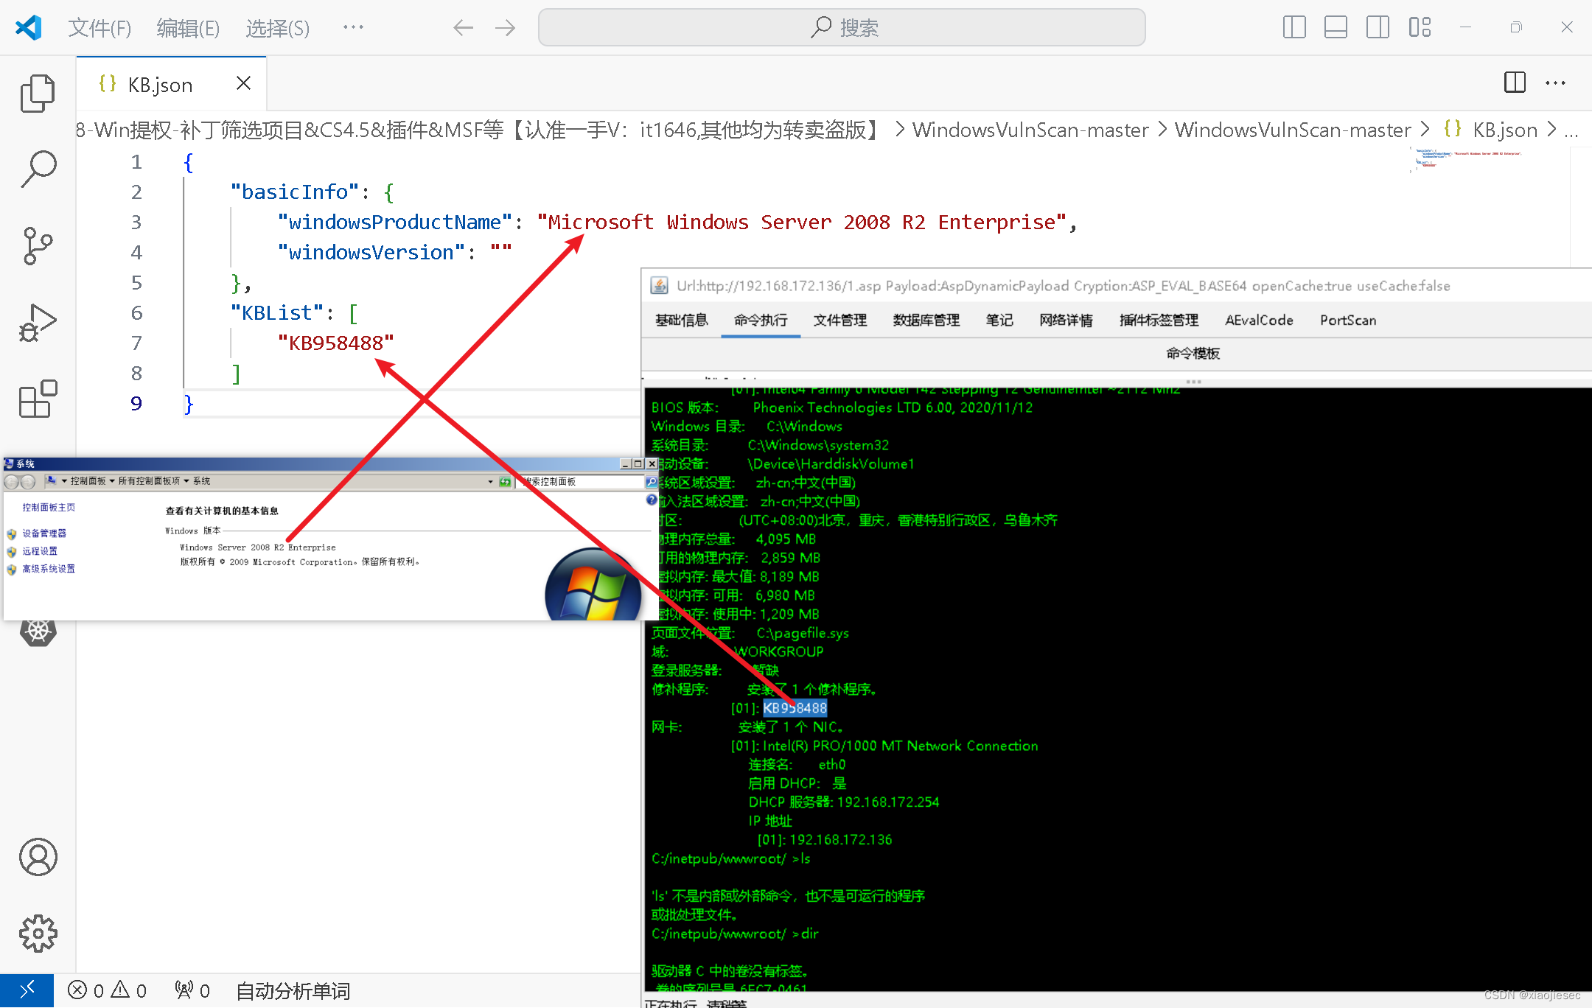
Task: Open the Explorer view in activity bar
Action: click(38, 94)
